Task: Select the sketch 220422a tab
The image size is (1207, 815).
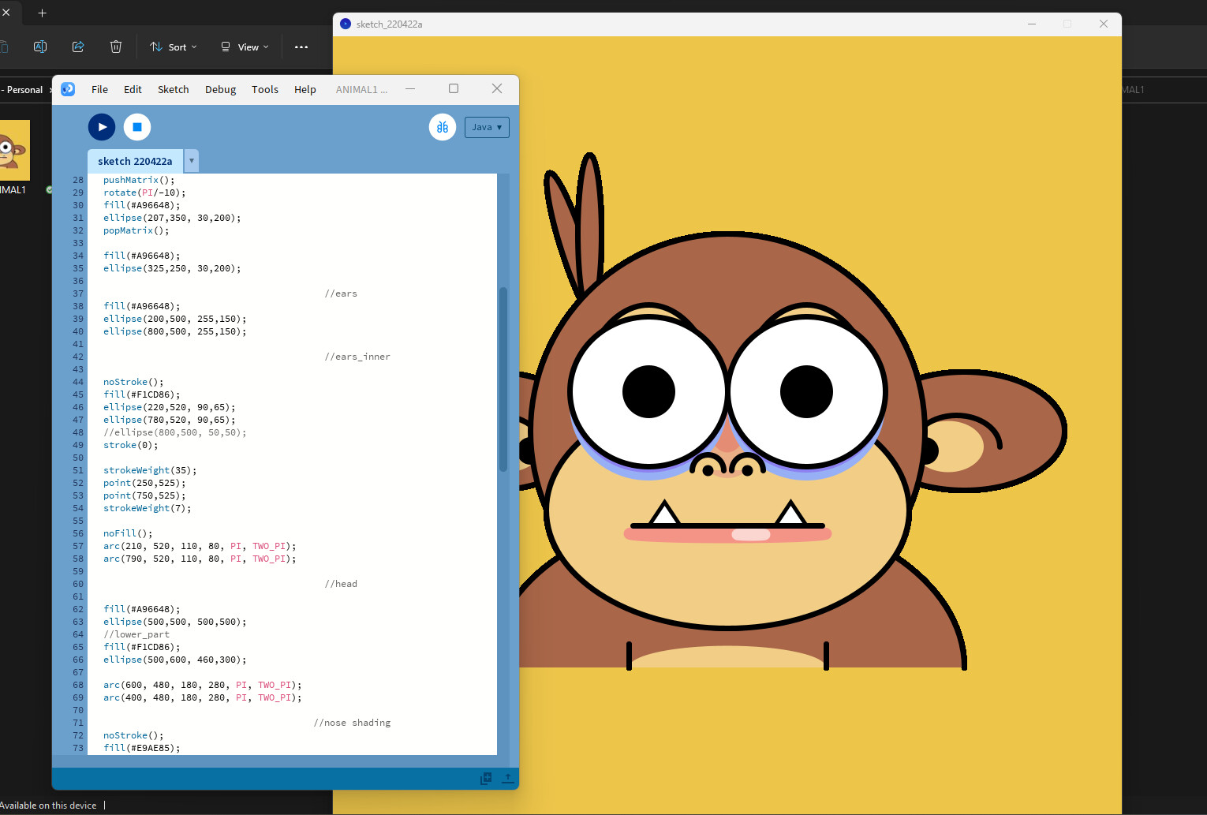Action: pyautogui.click(x=135, y=161)
